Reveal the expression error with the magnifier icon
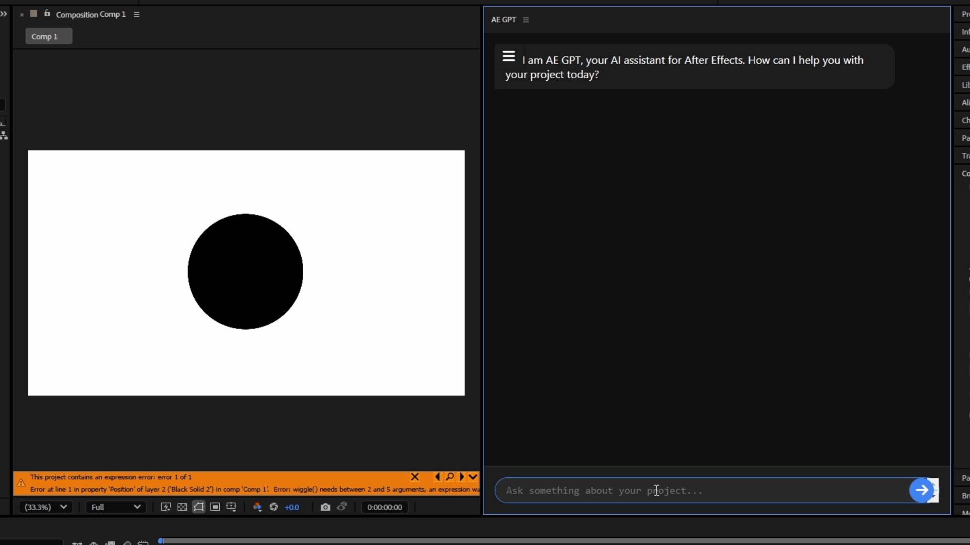 [x=450, y=477]
